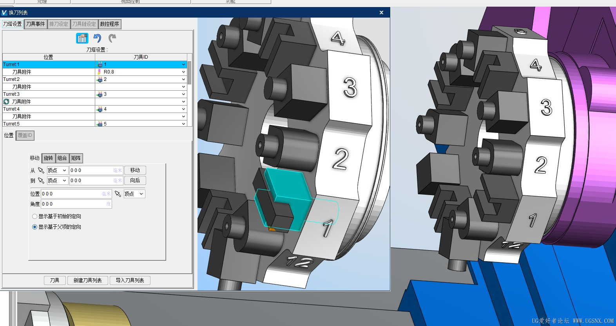Click the 角度 value input field

coord(76,204)
